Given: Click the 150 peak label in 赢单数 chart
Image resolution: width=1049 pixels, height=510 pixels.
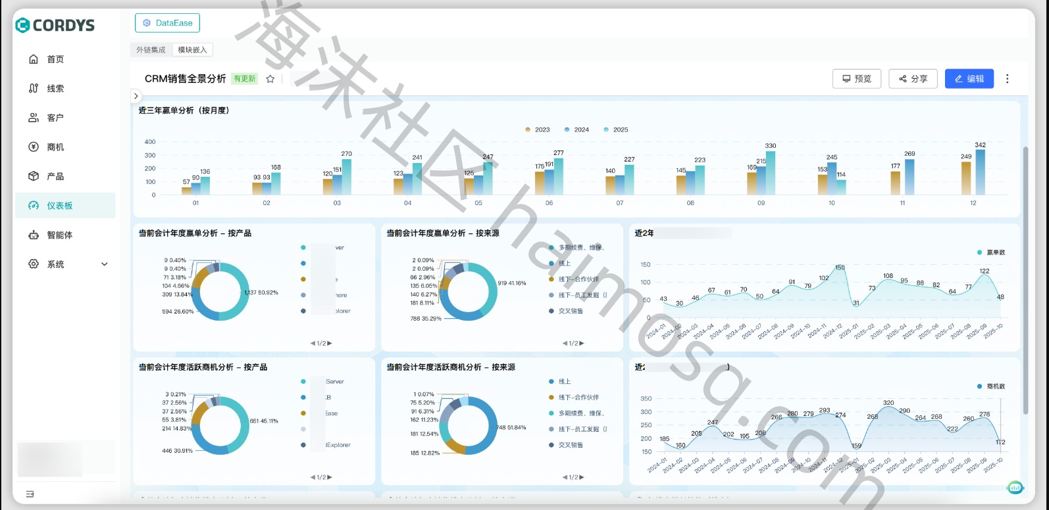Looking at the screenshot, I should point(840,268).
